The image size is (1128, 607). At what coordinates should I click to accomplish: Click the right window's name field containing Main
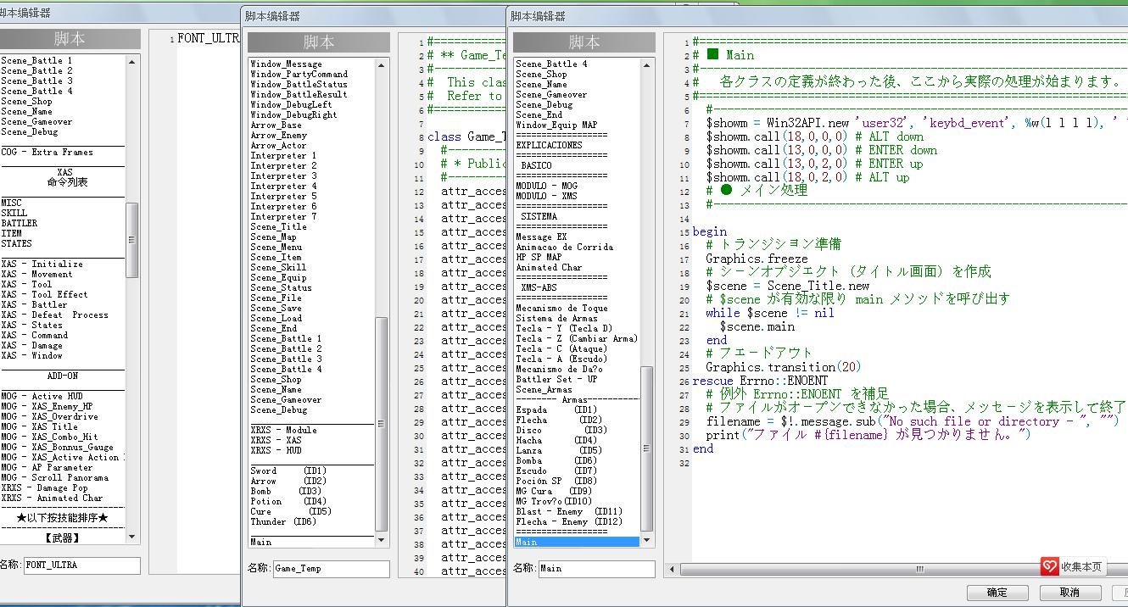tap(596, 569)
